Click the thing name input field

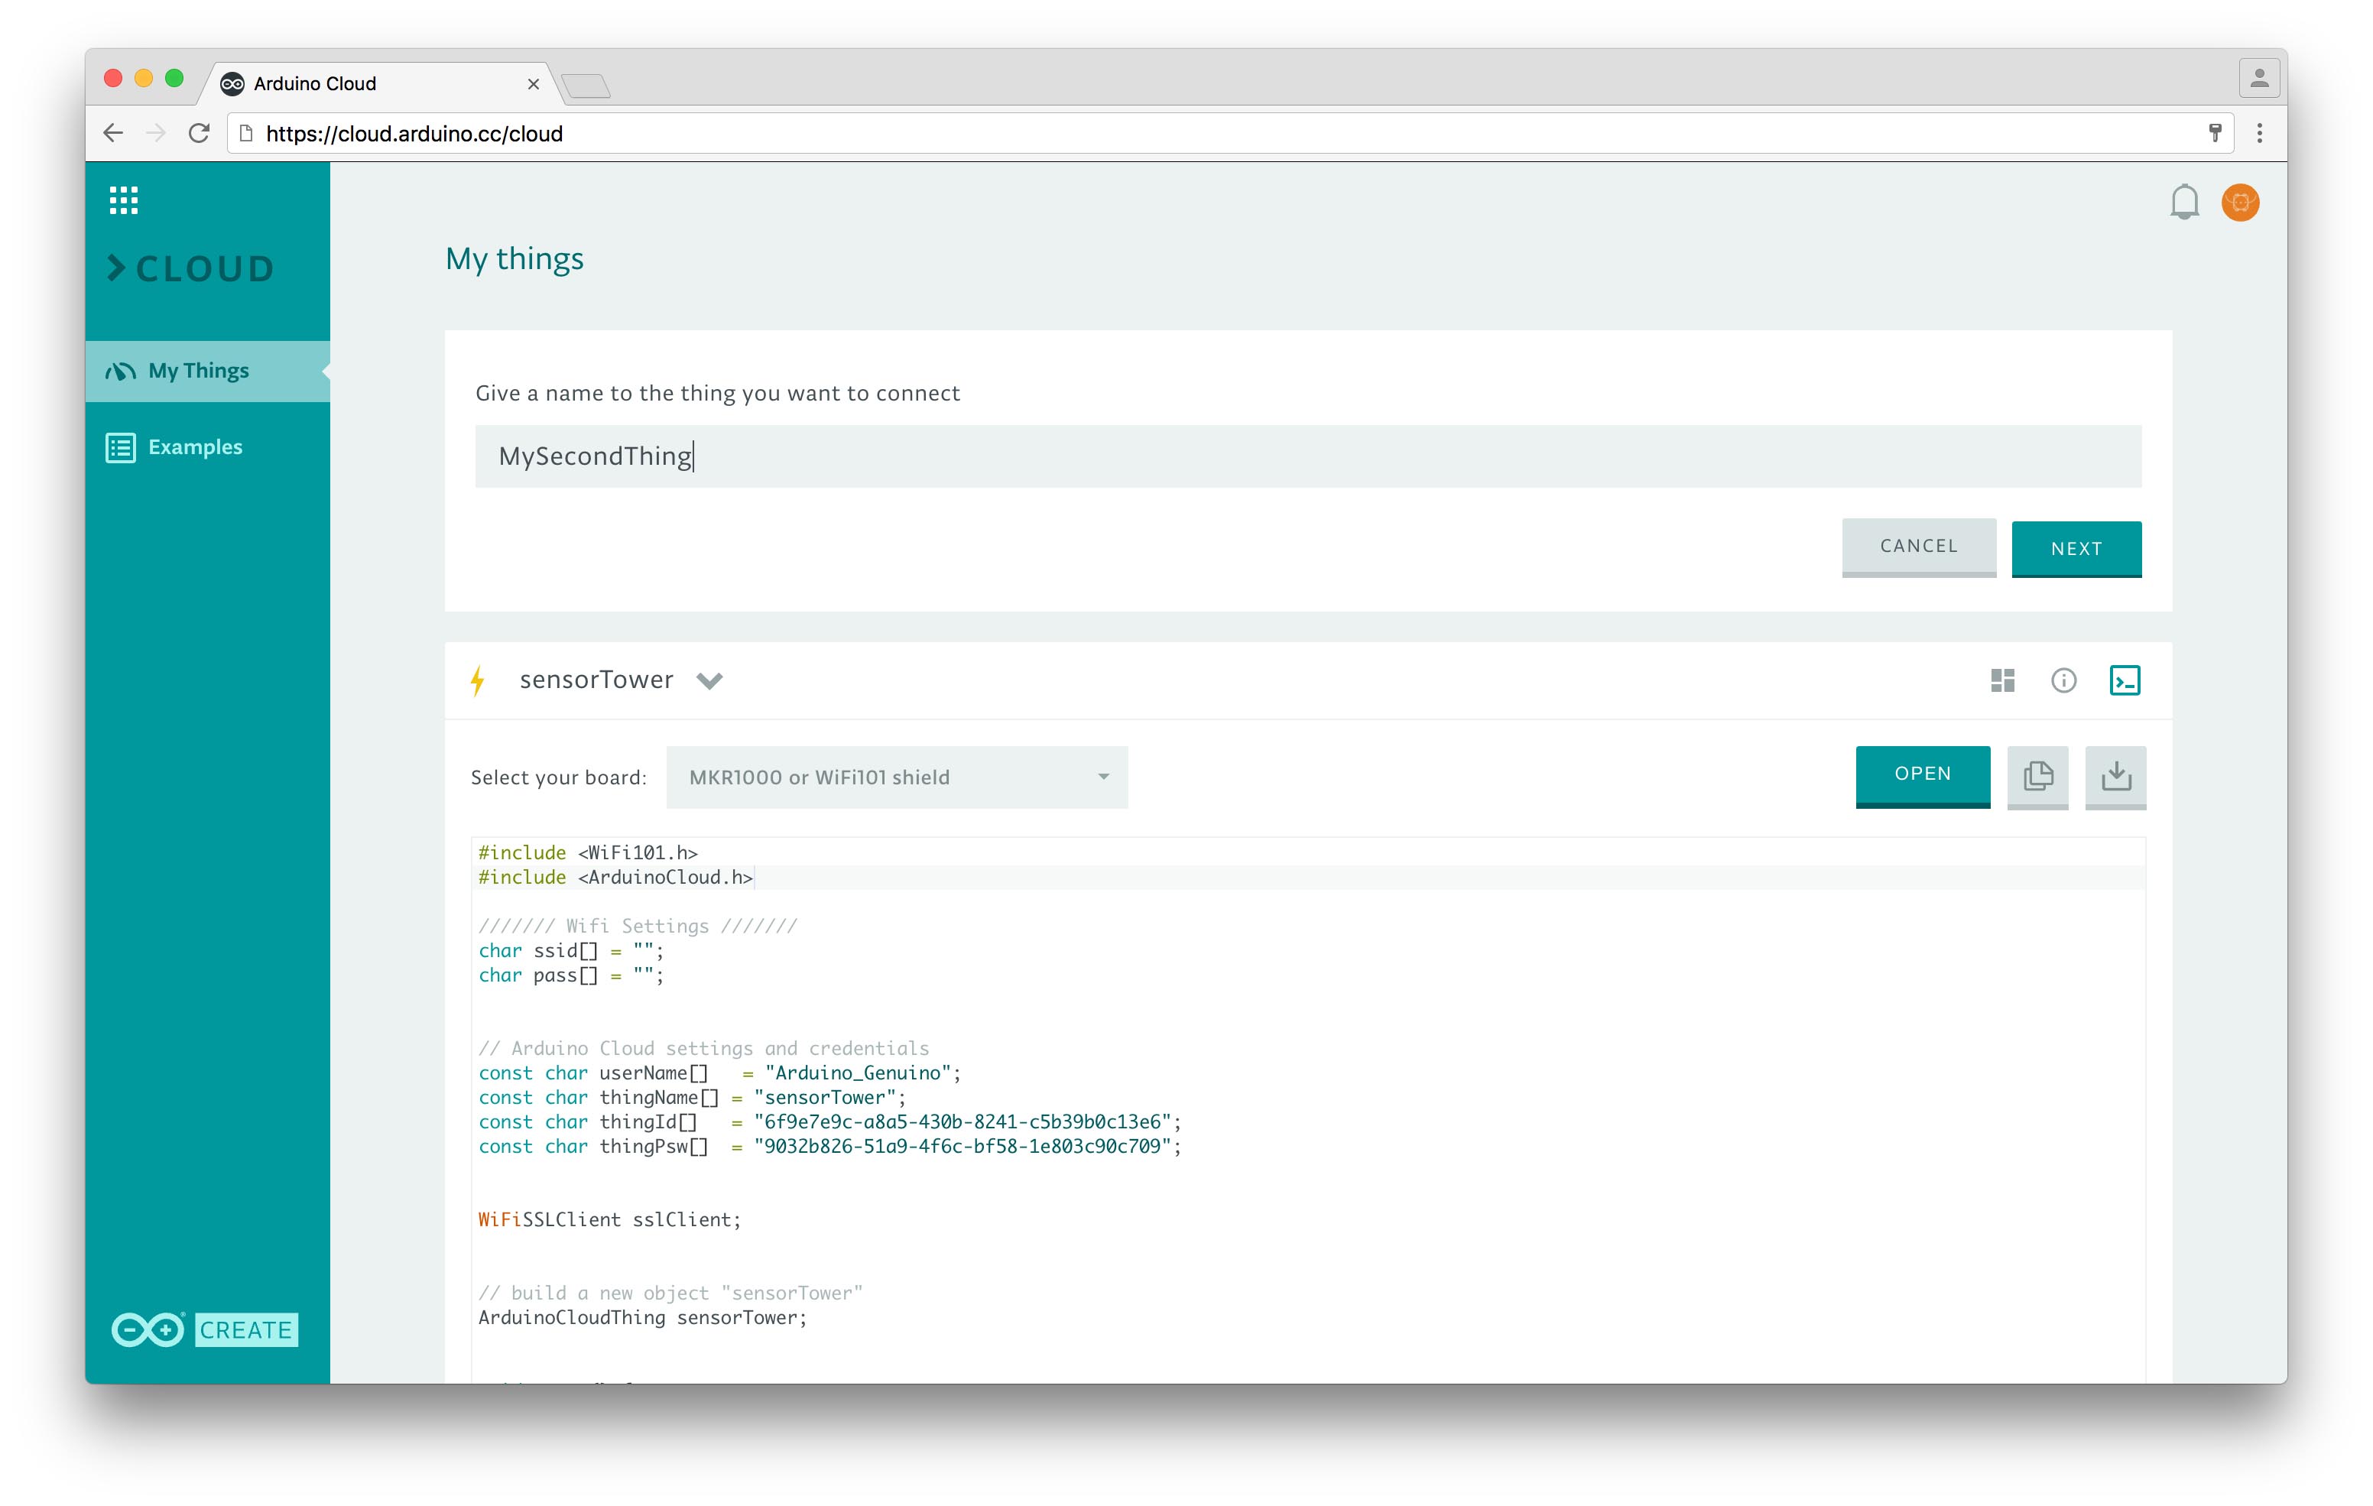1309,456
